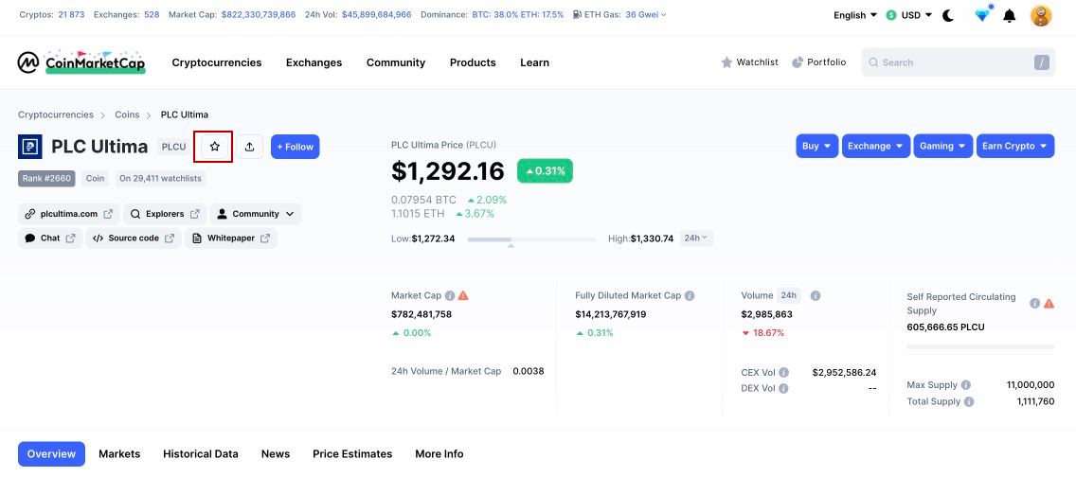
Task: Expand the 24h range selector
Action: 697,238
